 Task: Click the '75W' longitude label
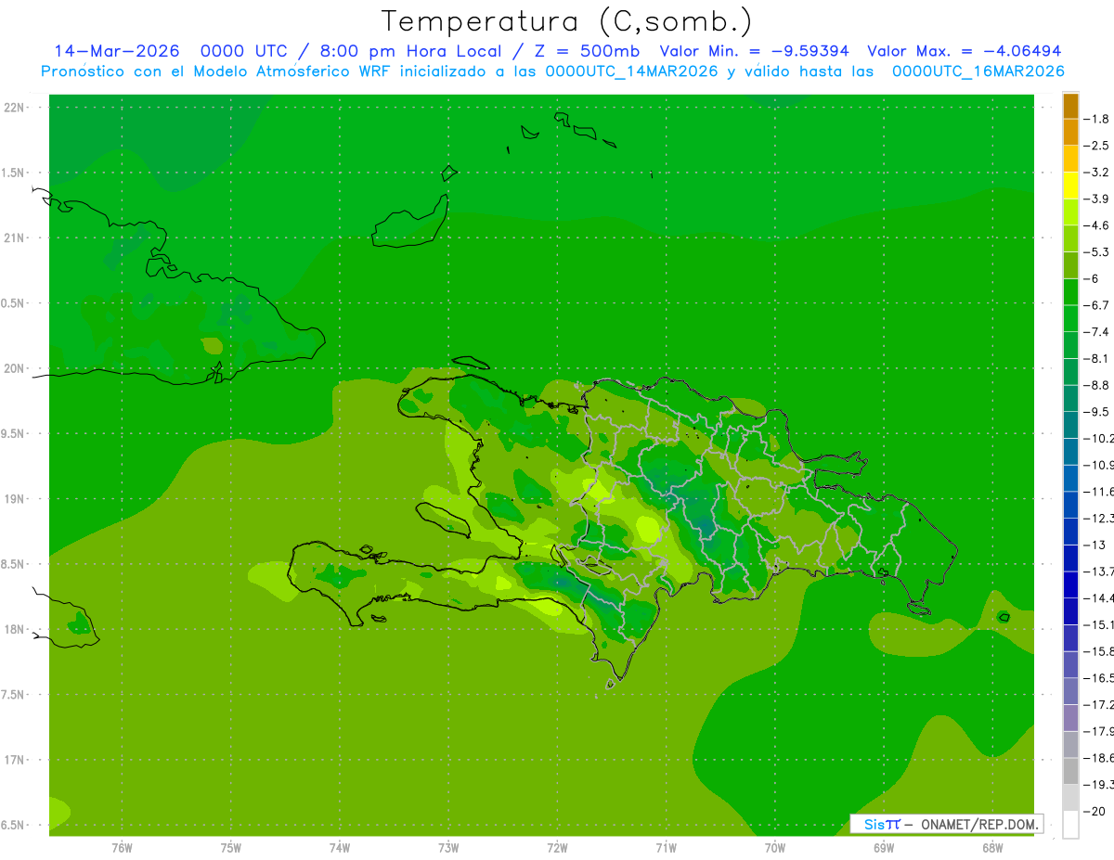tap(231, 848)
